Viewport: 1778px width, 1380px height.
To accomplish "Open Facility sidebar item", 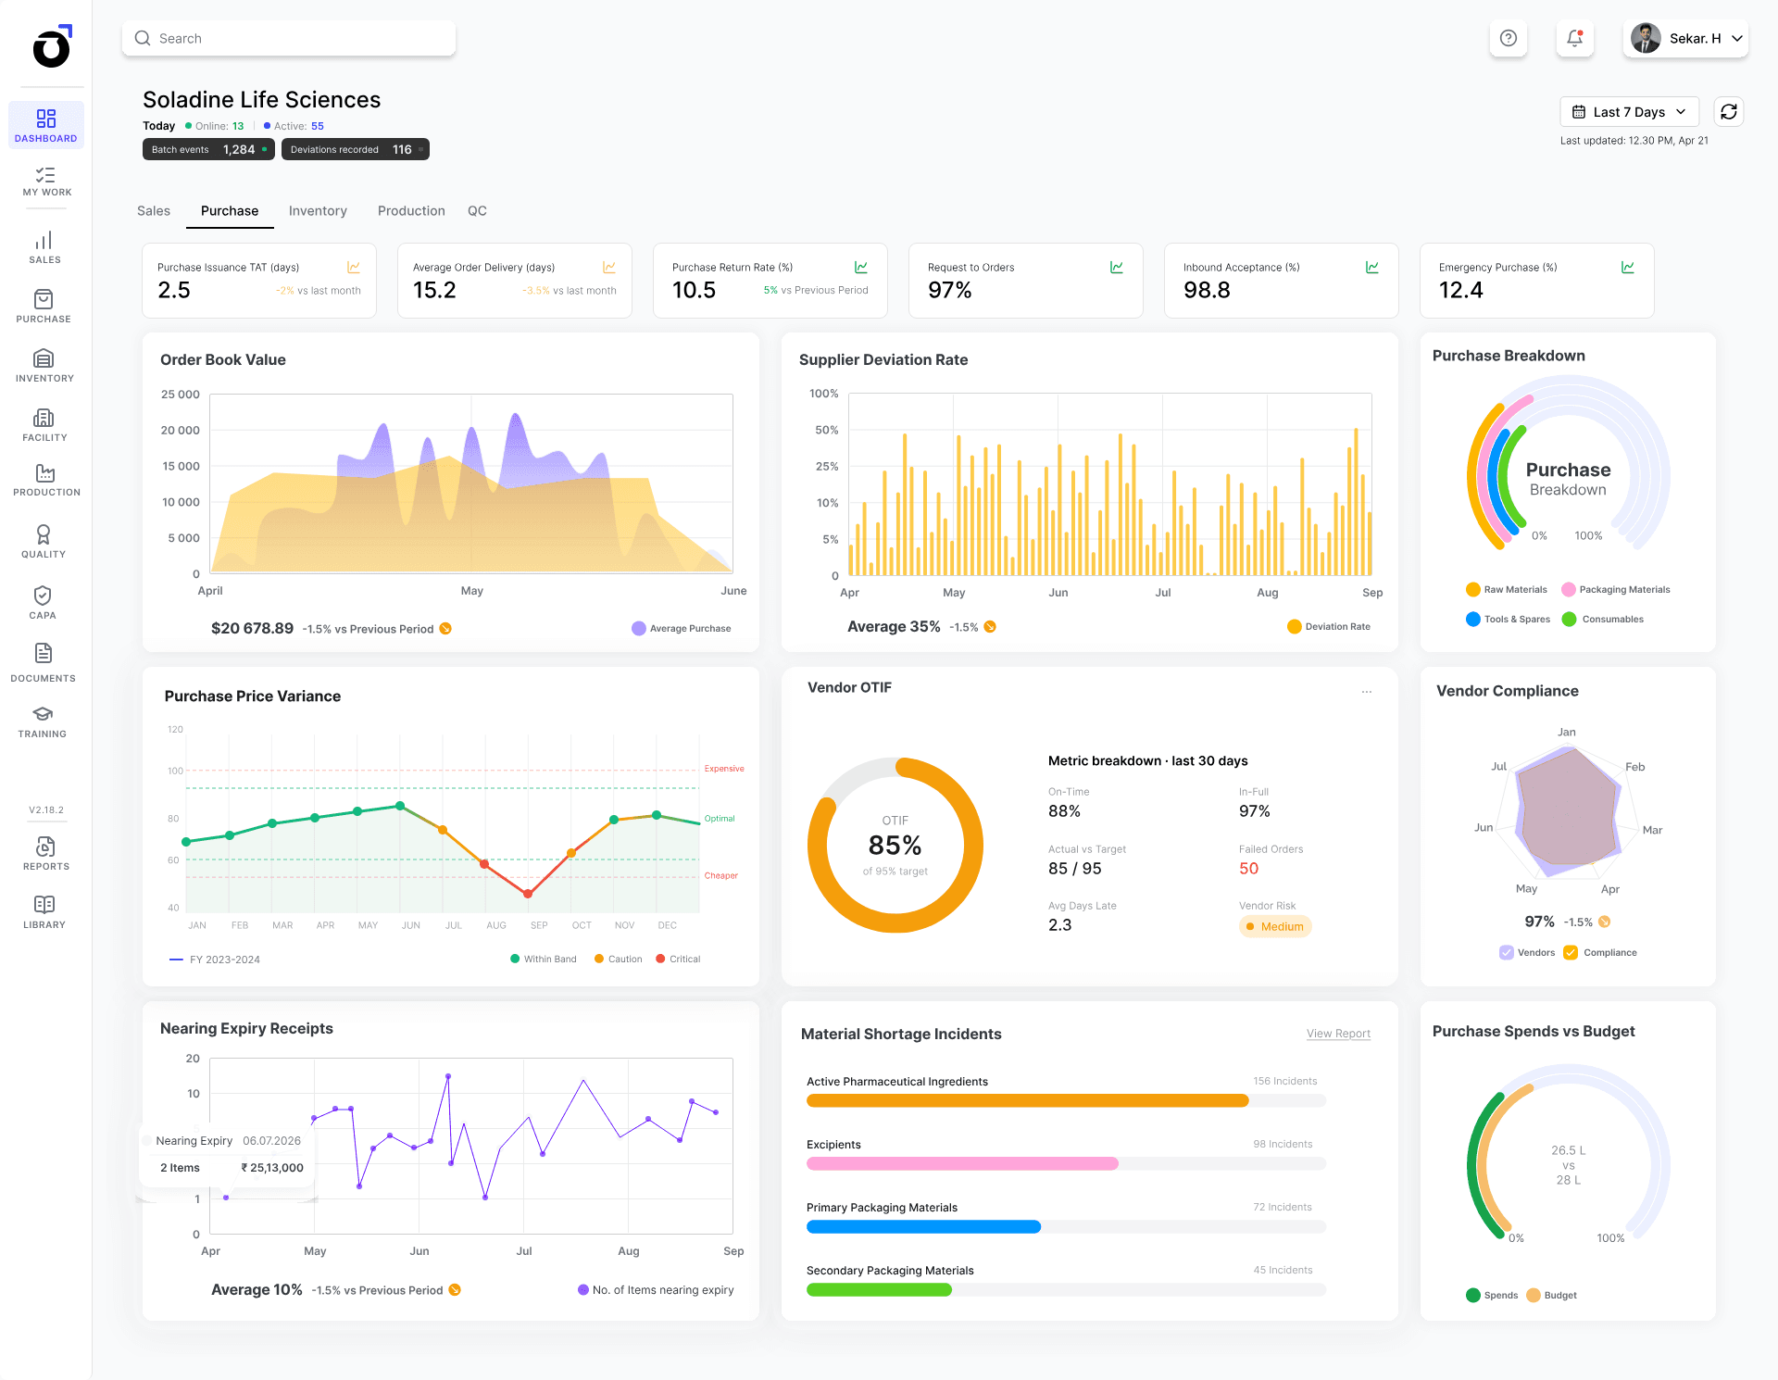I will tap(44, 425).
